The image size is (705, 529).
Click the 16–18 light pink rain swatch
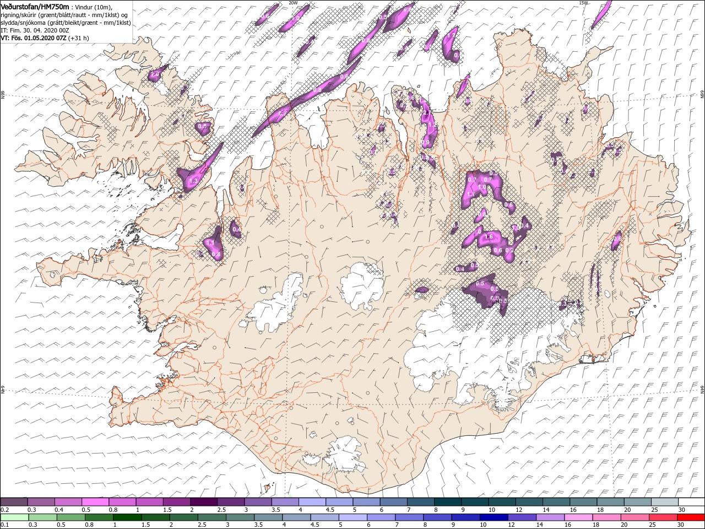click(x=578, y=517)
